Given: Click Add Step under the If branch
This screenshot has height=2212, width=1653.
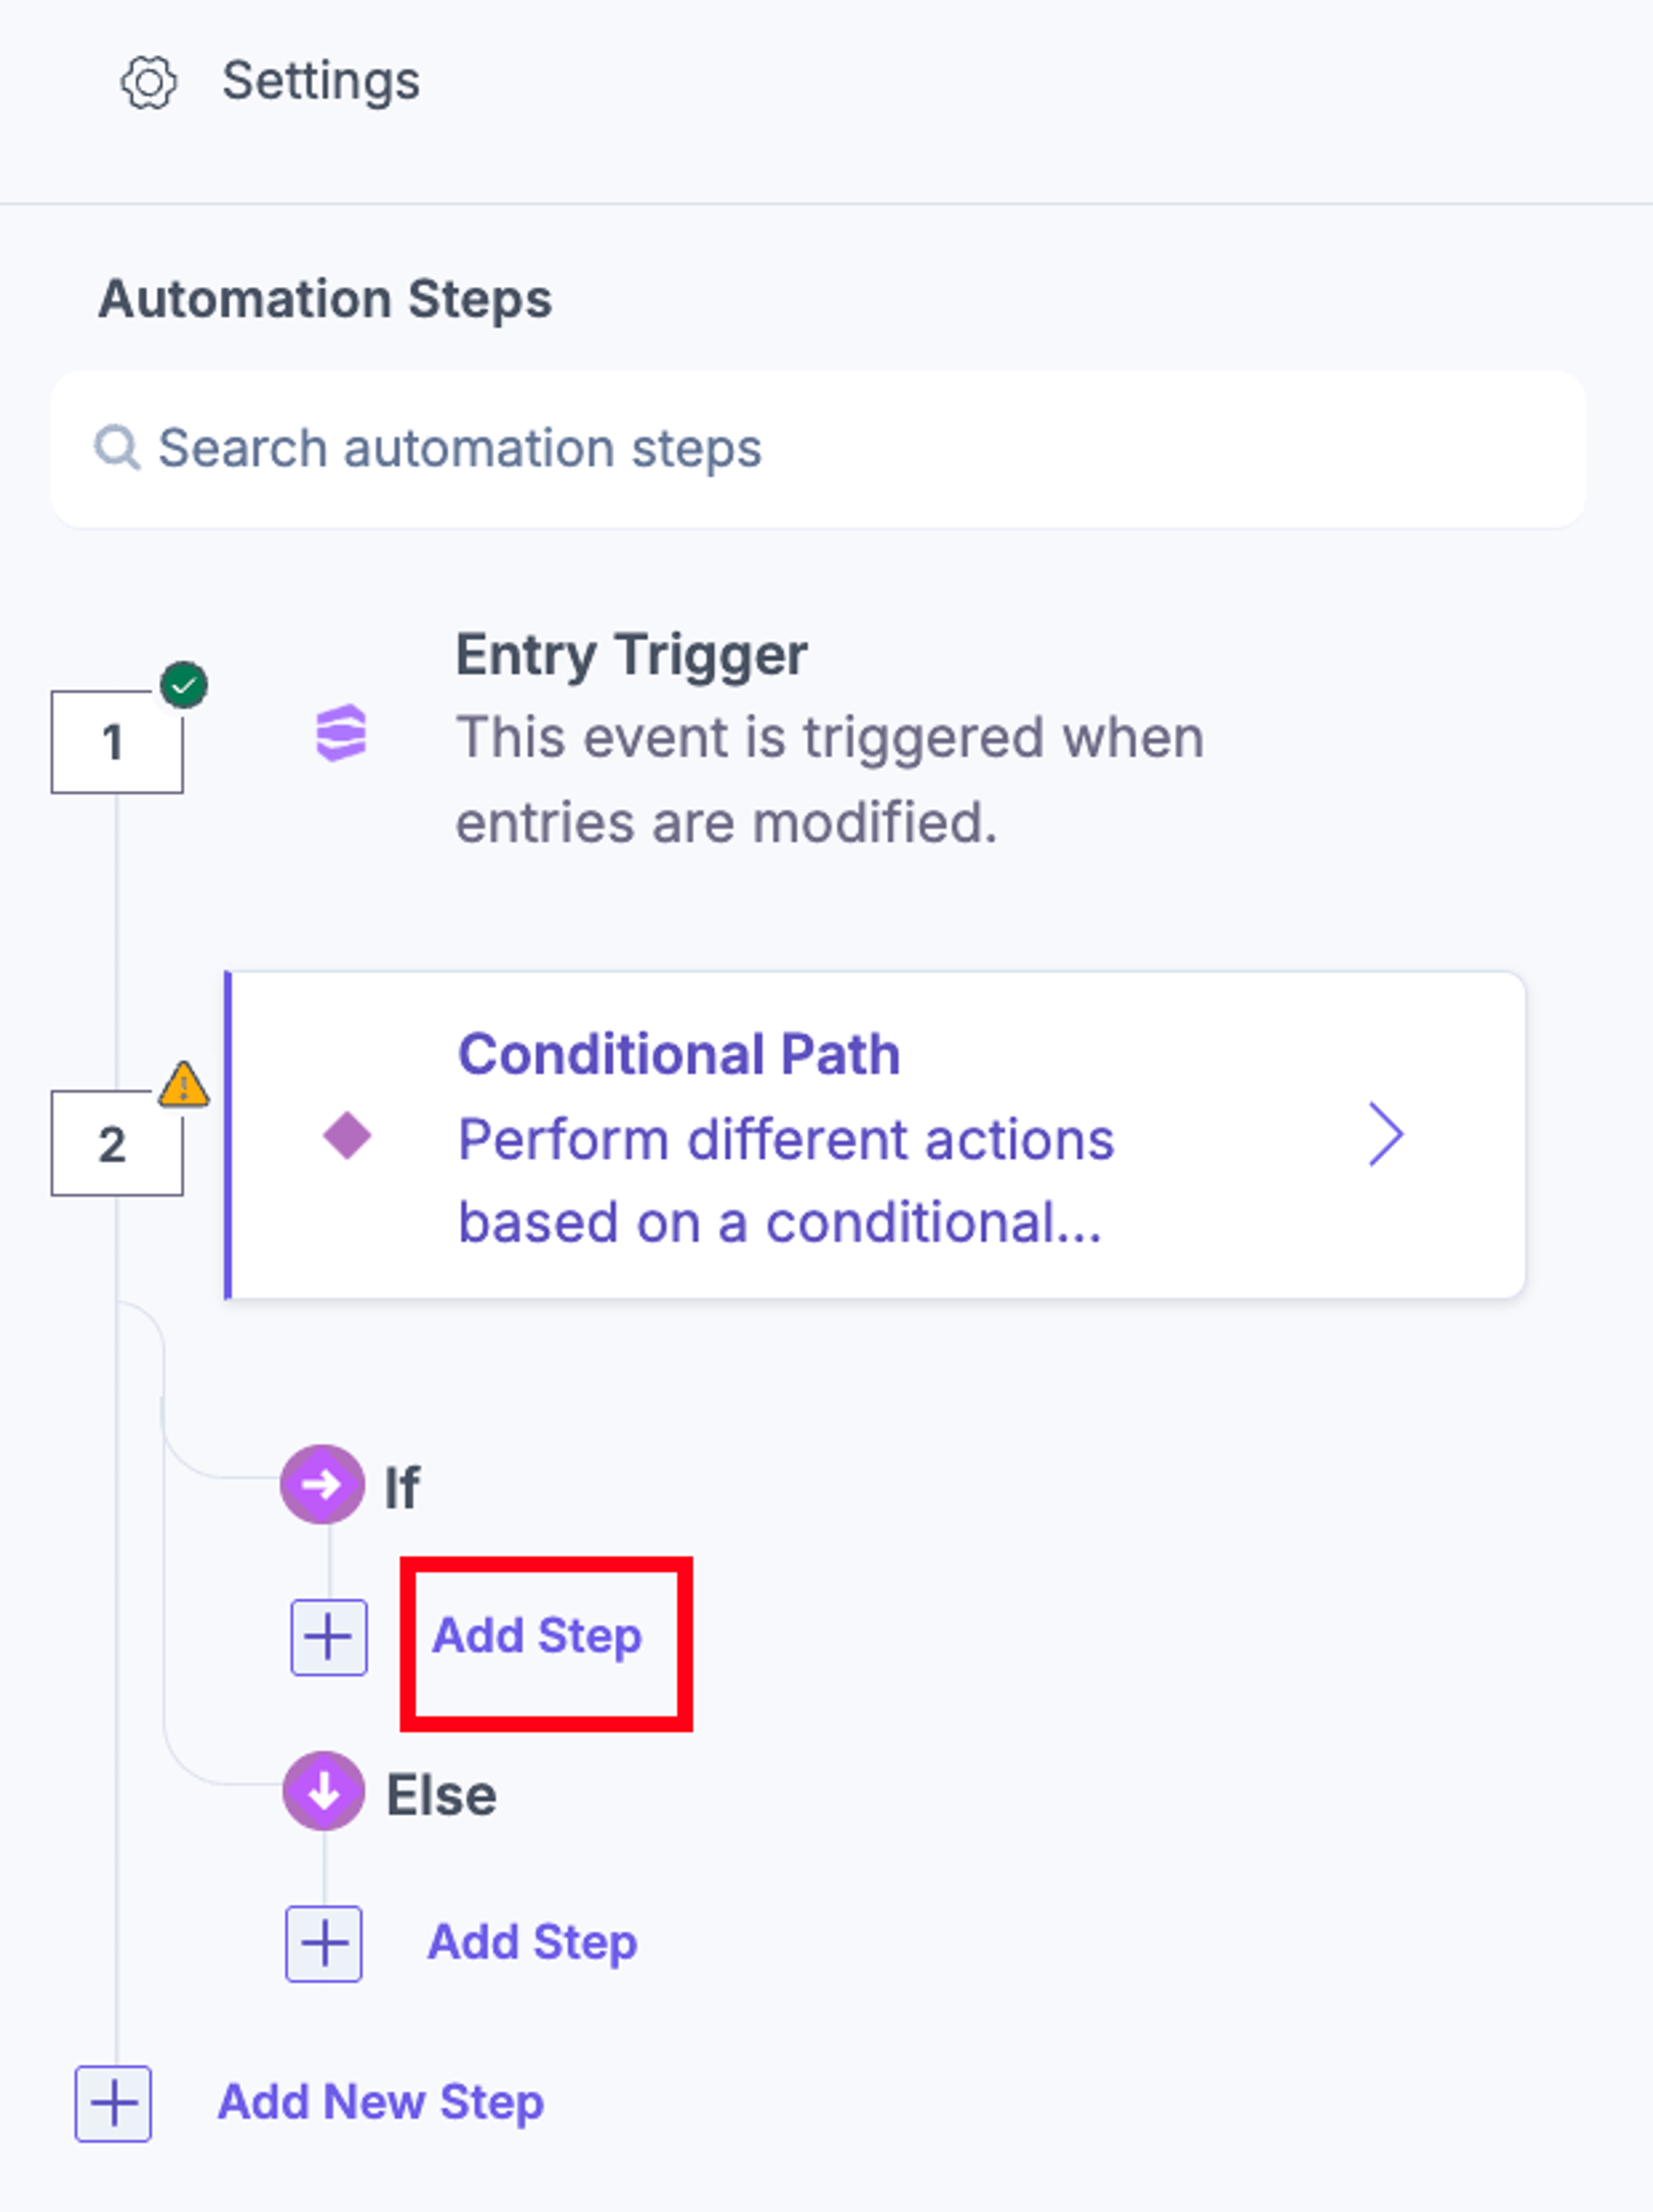Looking at the screenshot, I should (537, 1637).
